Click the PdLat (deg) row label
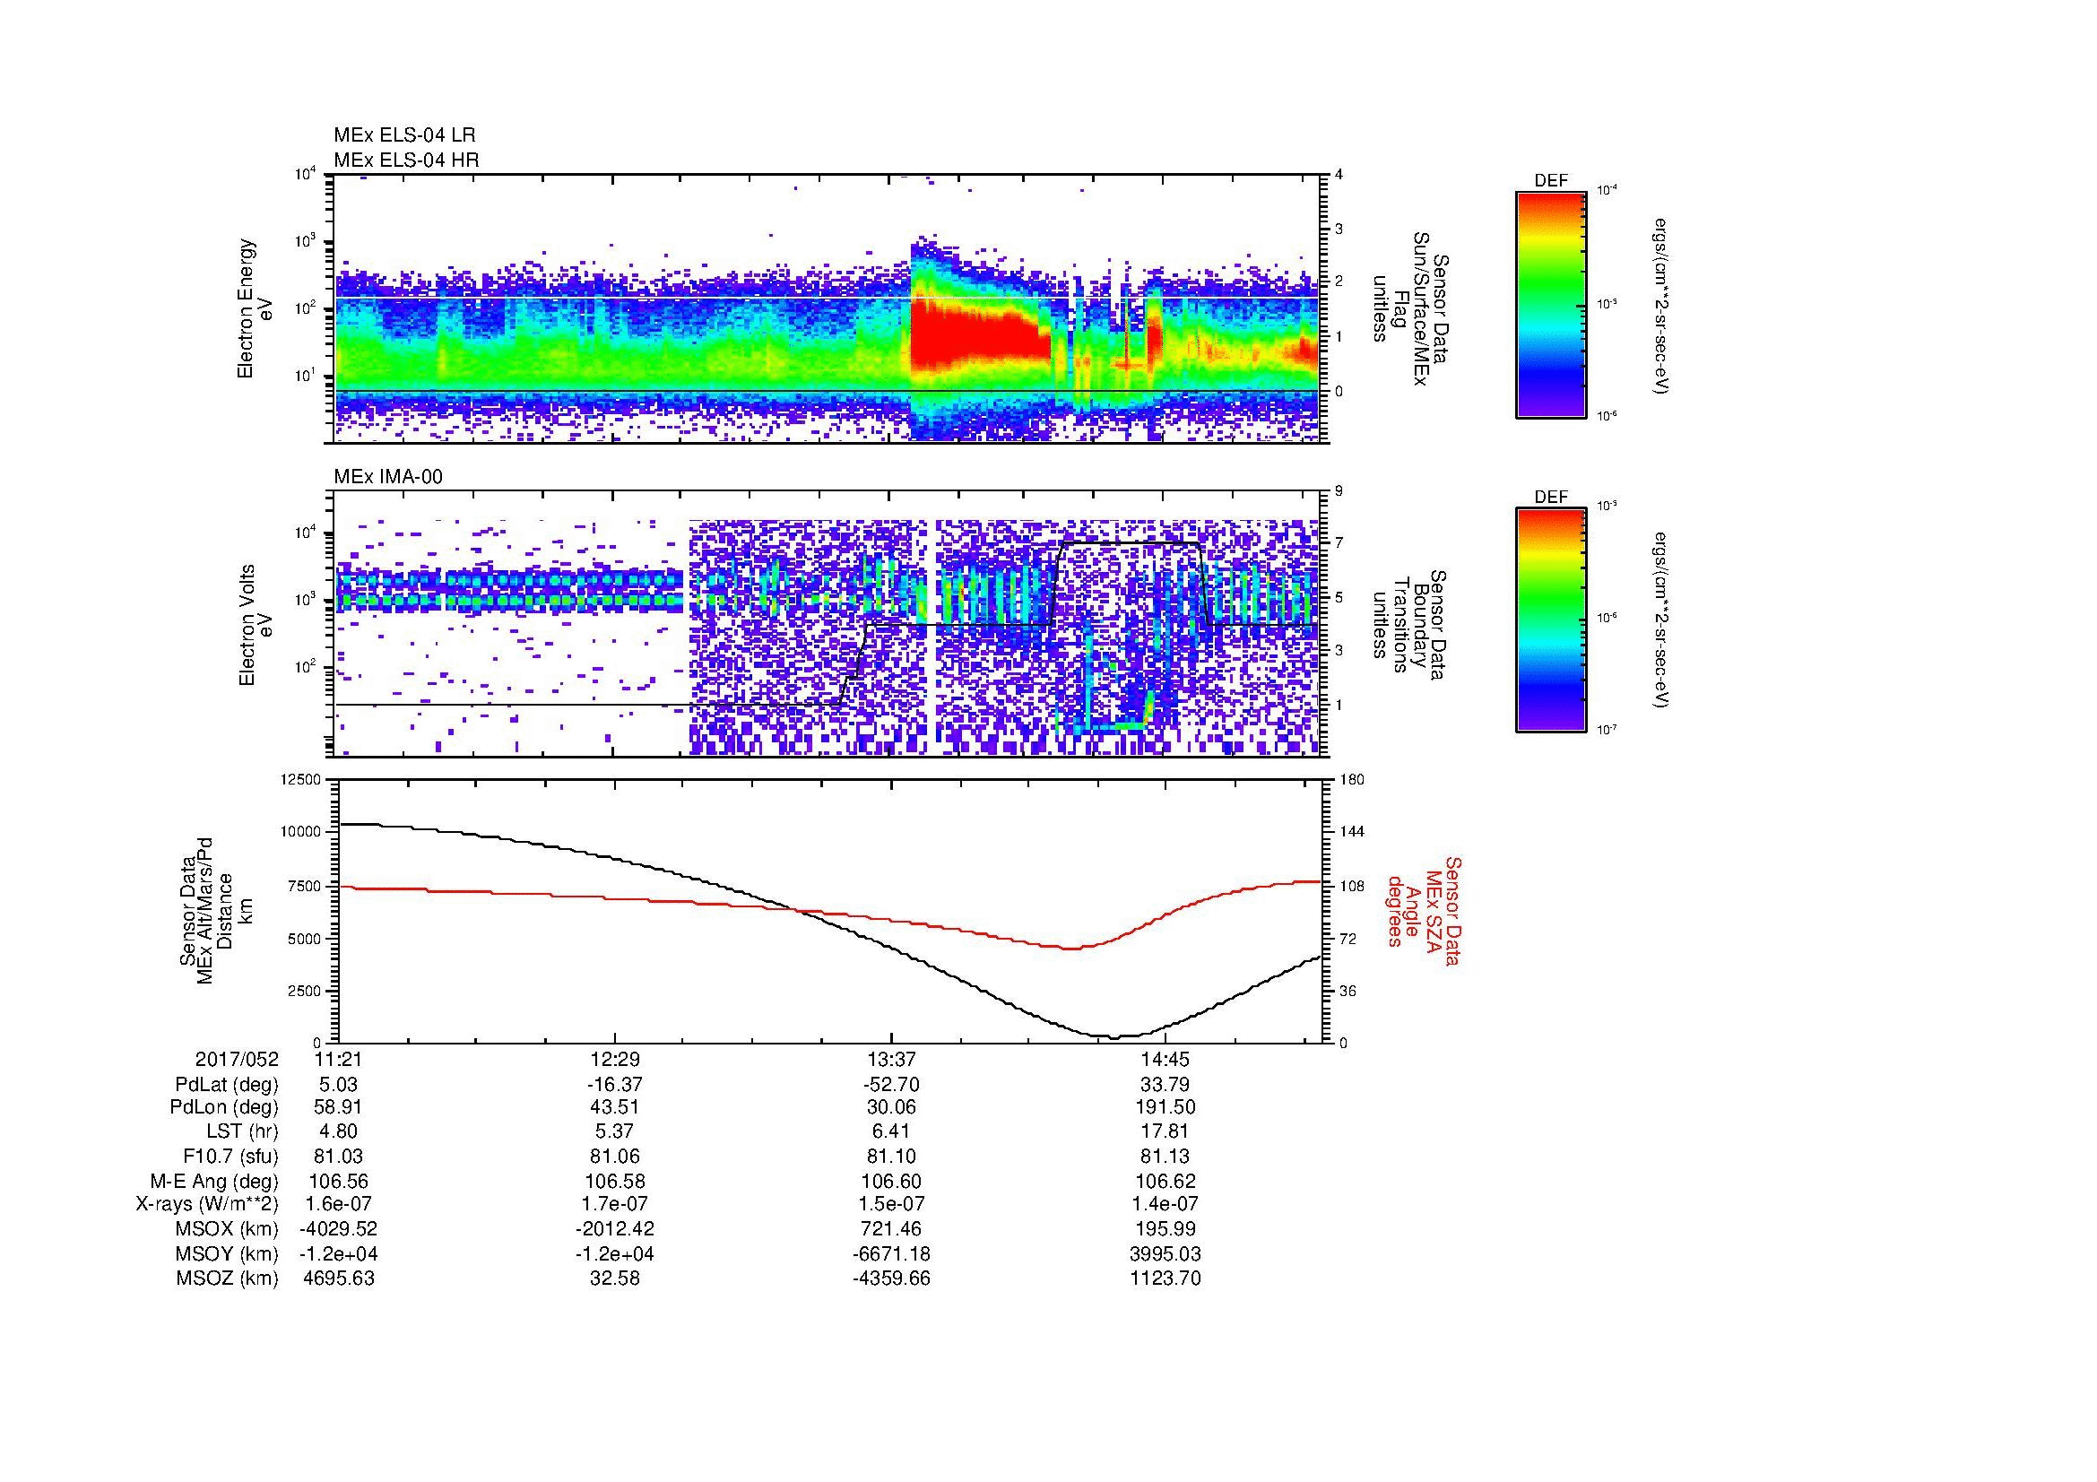The height and width of the screenshot is (1482, 2097). click(227, 1085)
